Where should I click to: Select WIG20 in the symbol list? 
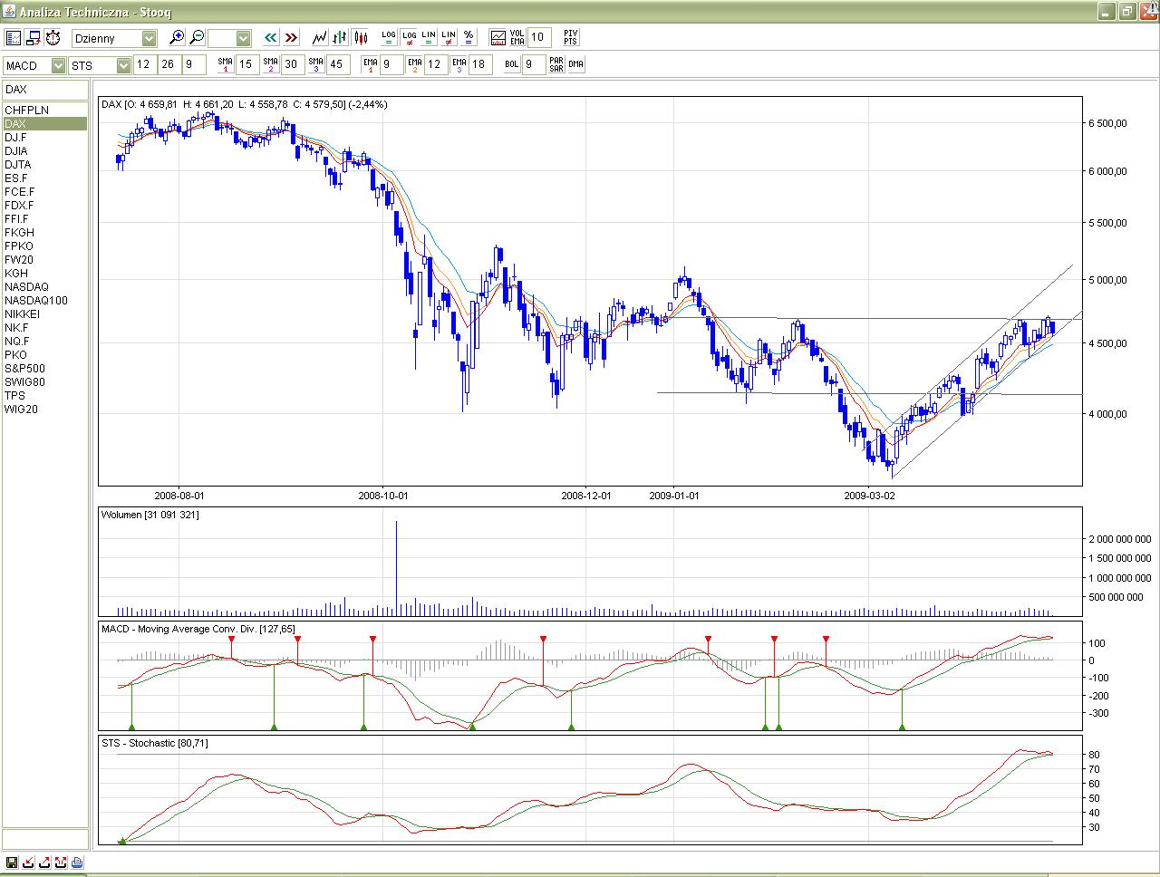(22, 410)
